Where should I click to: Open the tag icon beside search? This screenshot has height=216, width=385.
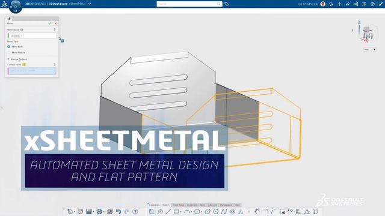226,4
